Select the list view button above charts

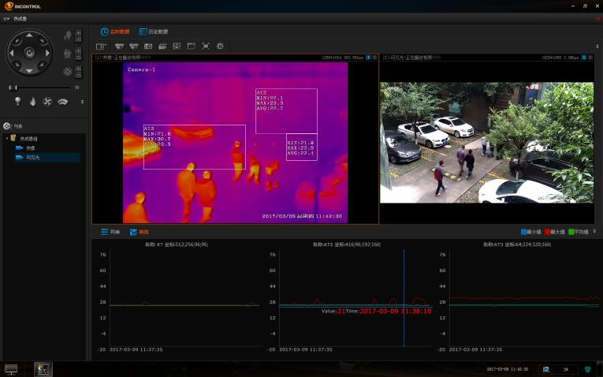(x=111, y=233)
